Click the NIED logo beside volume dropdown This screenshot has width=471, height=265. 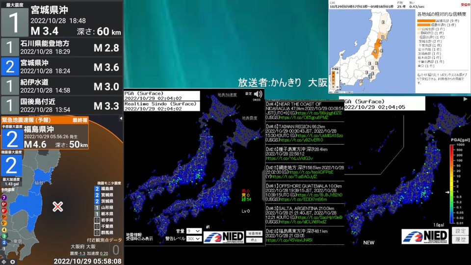[x=224, y=237]
